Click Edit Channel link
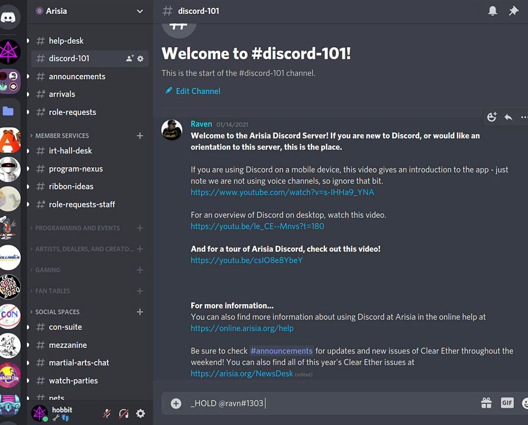528x425 pixels. pos(198,91)
